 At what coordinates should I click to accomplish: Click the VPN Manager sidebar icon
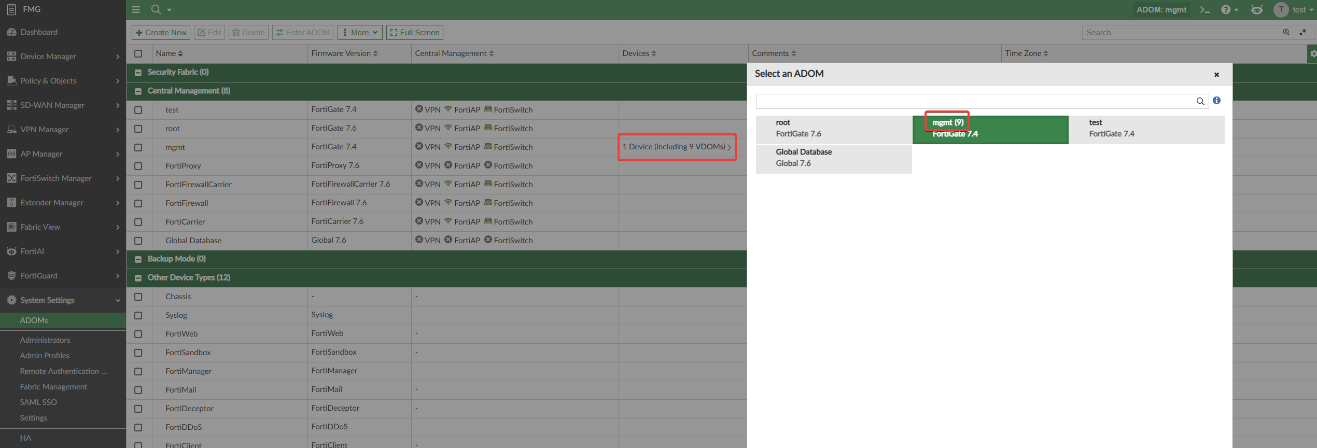(11, 130)
